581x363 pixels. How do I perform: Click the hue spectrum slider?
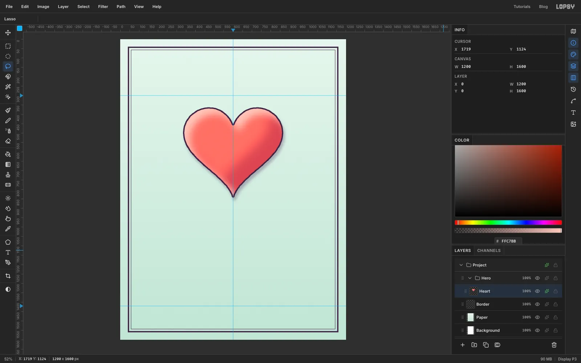pyautogui.click(x=508, y=223)
